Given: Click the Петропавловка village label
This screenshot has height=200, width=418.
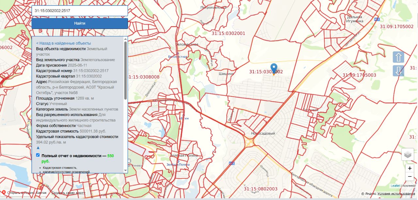Looking at the screenshot, I should 214,7.
